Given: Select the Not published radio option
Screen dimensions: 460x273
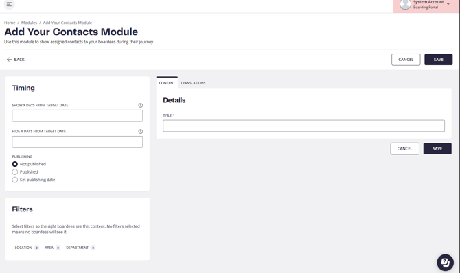Looking at the screenshot, I should pos(14,164).
